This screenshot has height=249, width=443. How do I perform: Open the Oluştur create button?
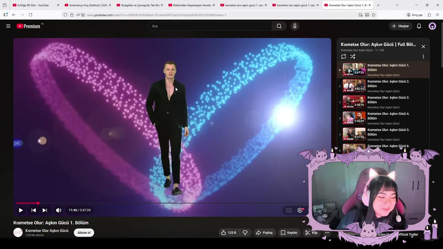pos(401,26)
